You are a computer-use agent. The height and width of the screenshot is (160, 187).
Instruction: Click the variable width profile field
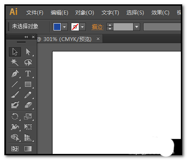[162, 27]
